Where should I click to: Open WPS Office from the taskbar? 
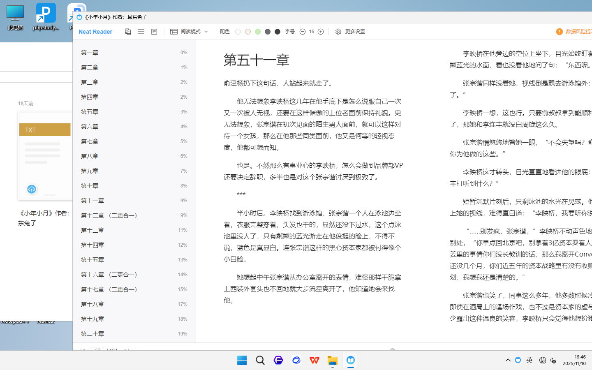point(314,361)
